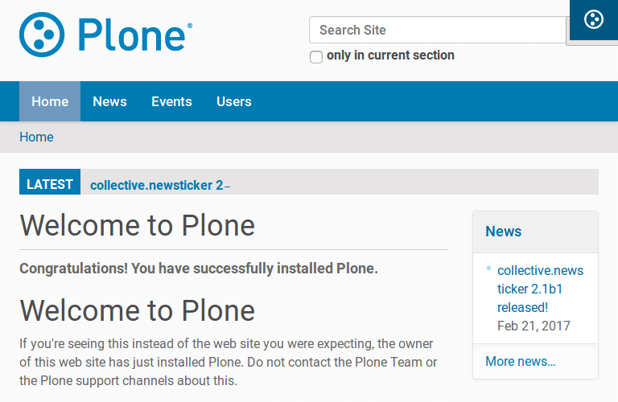Image resolution: width=618 pixels, height=402 pixels.
Task: Open the collective.newsticker 2.1b1 released news item
Action: click(x=540, y=289)
